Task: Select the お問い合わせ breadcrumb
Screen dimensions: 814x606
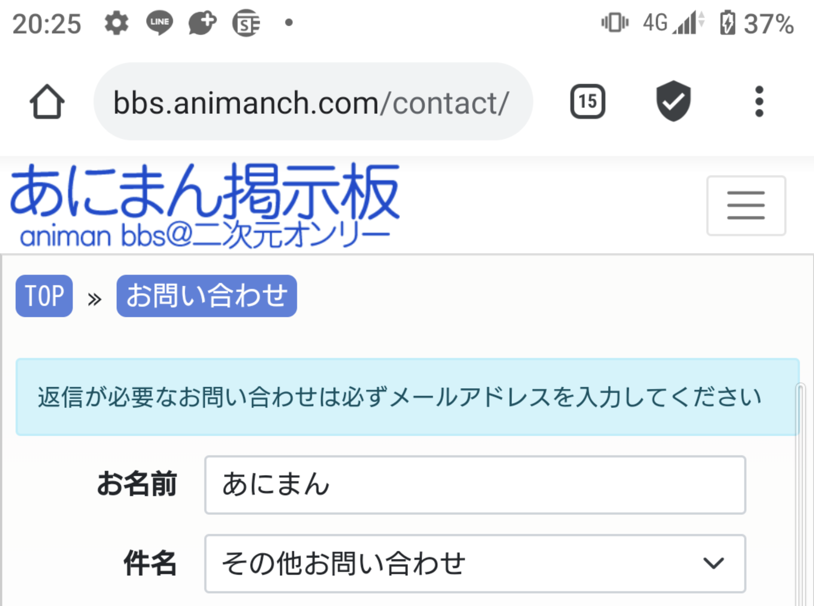Action: tap(206, 296)
